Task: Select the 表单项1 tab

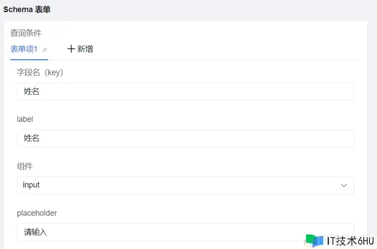Action: [24, 49]
